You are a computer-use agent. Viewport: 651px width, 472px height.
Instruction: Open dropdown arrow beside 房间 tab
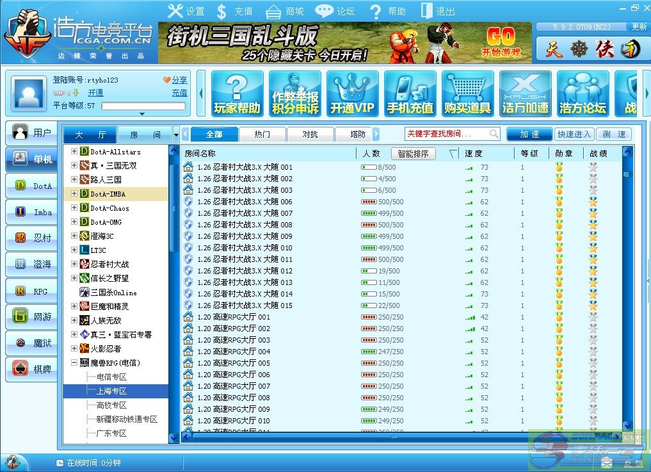coord(176,135)
